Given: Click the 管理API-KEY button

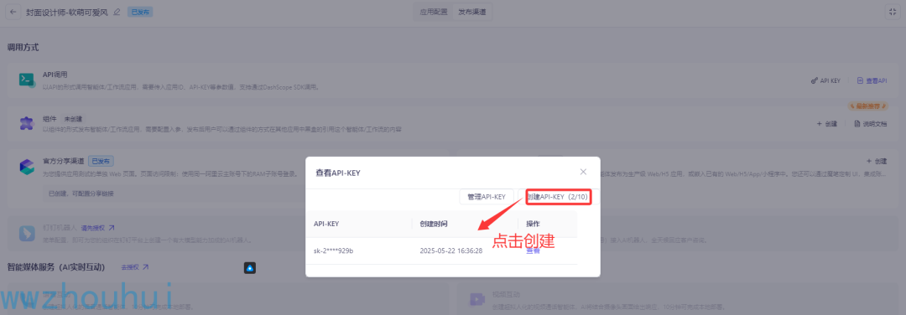Looking at the screenshot, I should tap(487, 197).
